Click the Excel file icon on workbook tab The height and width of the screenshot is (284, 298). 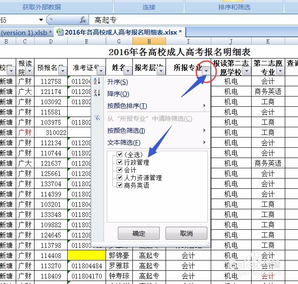click(60, 32)
